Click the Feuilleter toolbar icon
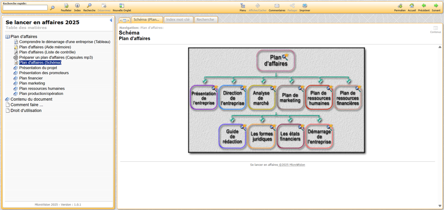444x210 pixels. pyautogui.click(x=66, y=6)
